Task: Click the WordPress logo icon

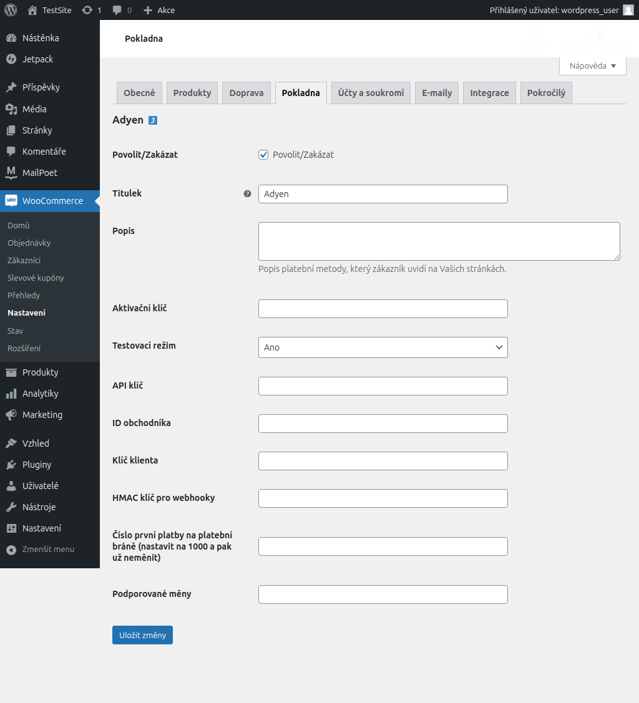Action: point(11,10)
